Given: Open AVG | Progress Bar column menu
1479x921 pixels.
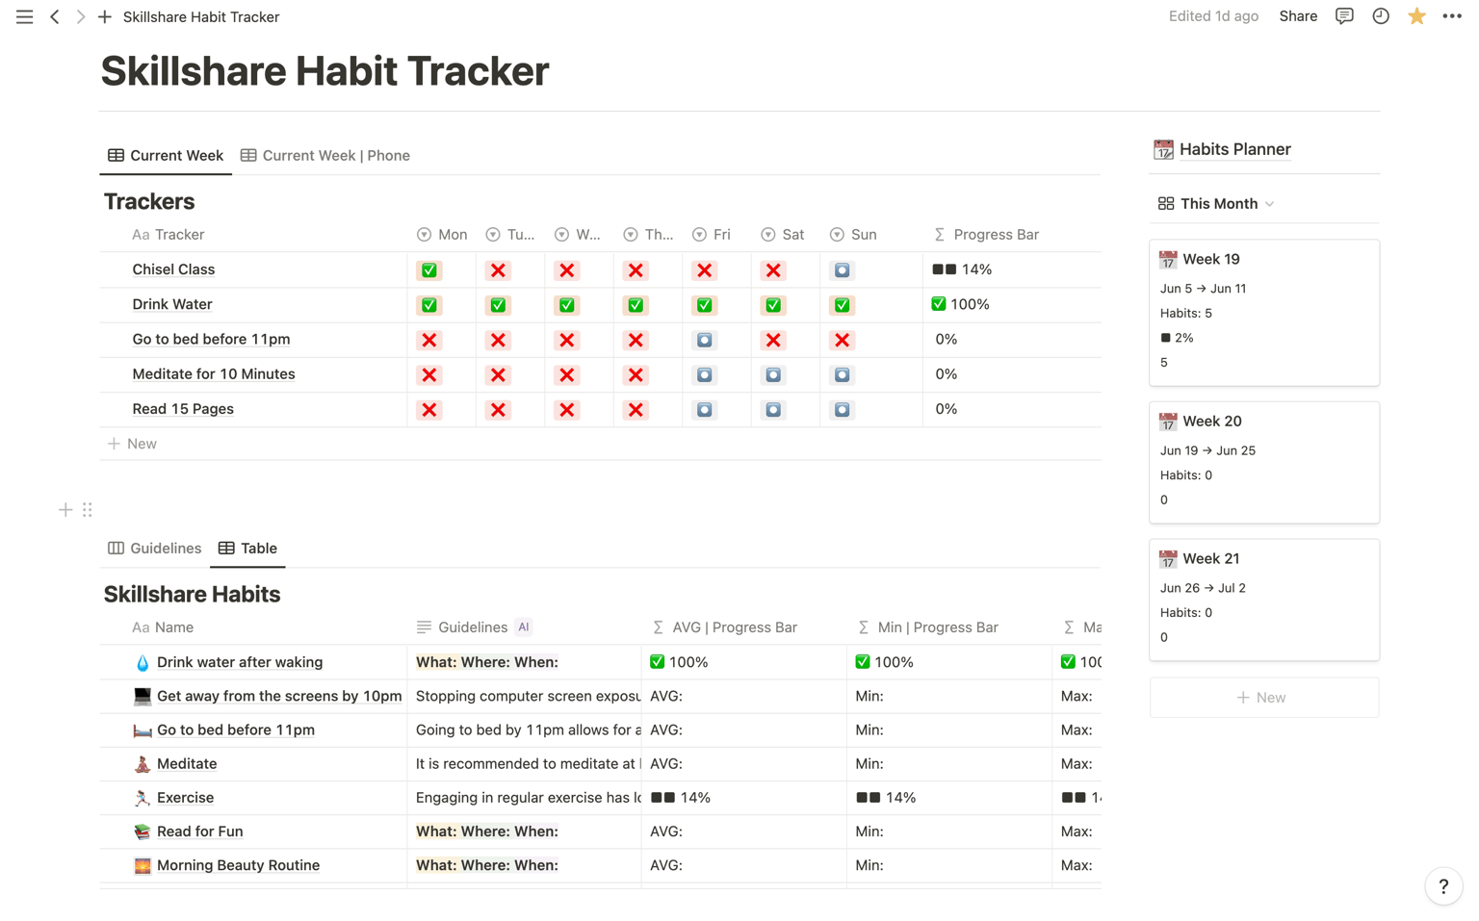Looking at the screenshot, I should (x=725, y=627).
